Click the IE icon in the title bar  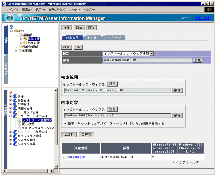tap(4, 4)
